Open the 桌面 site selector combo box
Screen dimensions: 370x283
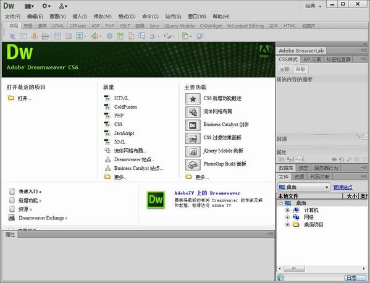click(x=304, y=187)
